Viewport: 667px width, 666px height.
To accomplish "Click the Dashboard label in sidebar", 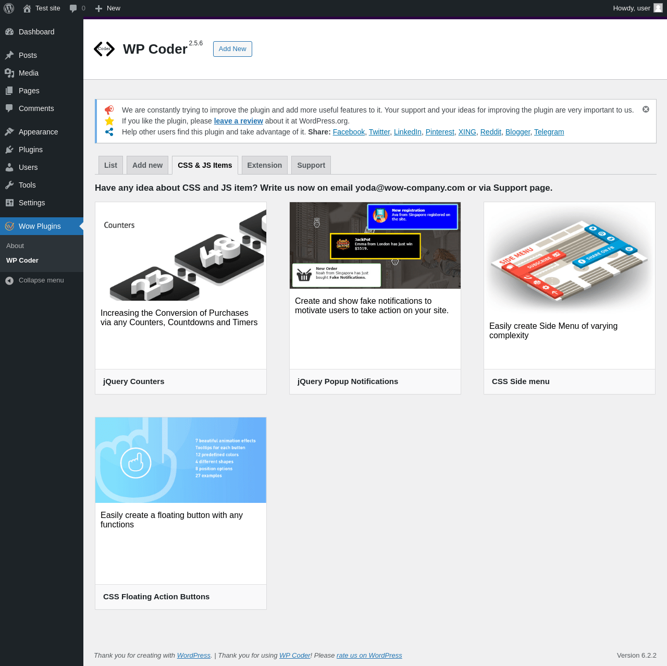I will [36, 32].
